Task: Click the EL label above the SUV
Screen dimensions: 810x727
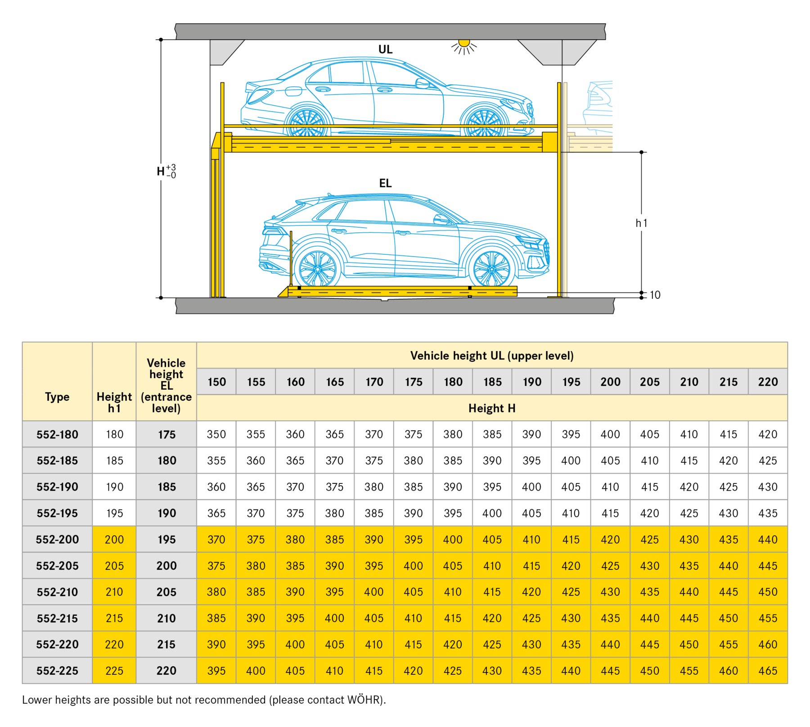Action: point(385,183)
